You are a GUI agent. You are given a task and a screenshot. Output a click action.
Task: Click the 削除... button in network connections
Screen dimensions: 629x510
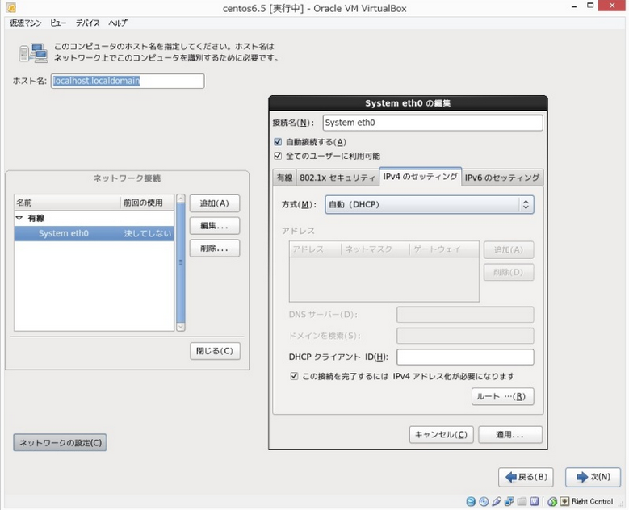click(x=215, y=249)
